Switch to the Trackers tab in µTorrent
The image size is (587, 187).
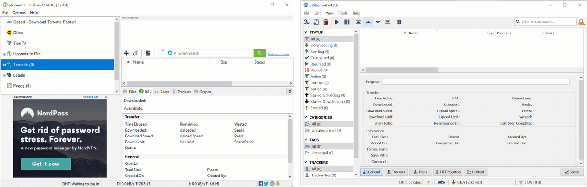click(181, 92)
